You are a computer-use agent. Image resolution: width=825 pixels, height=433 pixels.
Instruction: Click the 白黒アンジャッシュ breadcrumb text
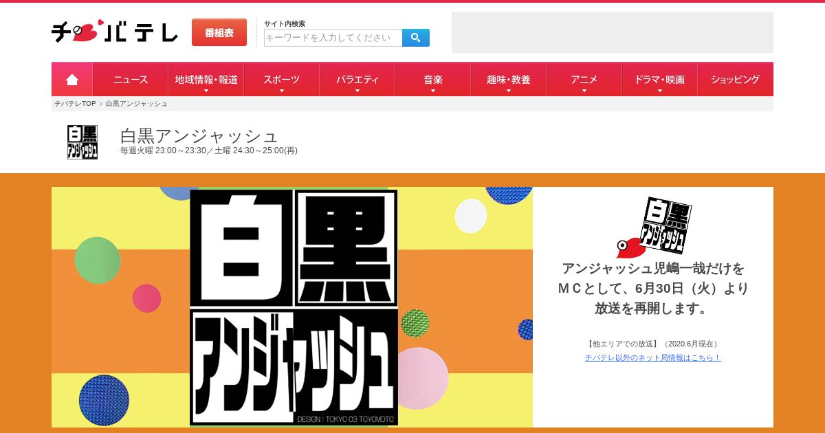click(136, 104)
